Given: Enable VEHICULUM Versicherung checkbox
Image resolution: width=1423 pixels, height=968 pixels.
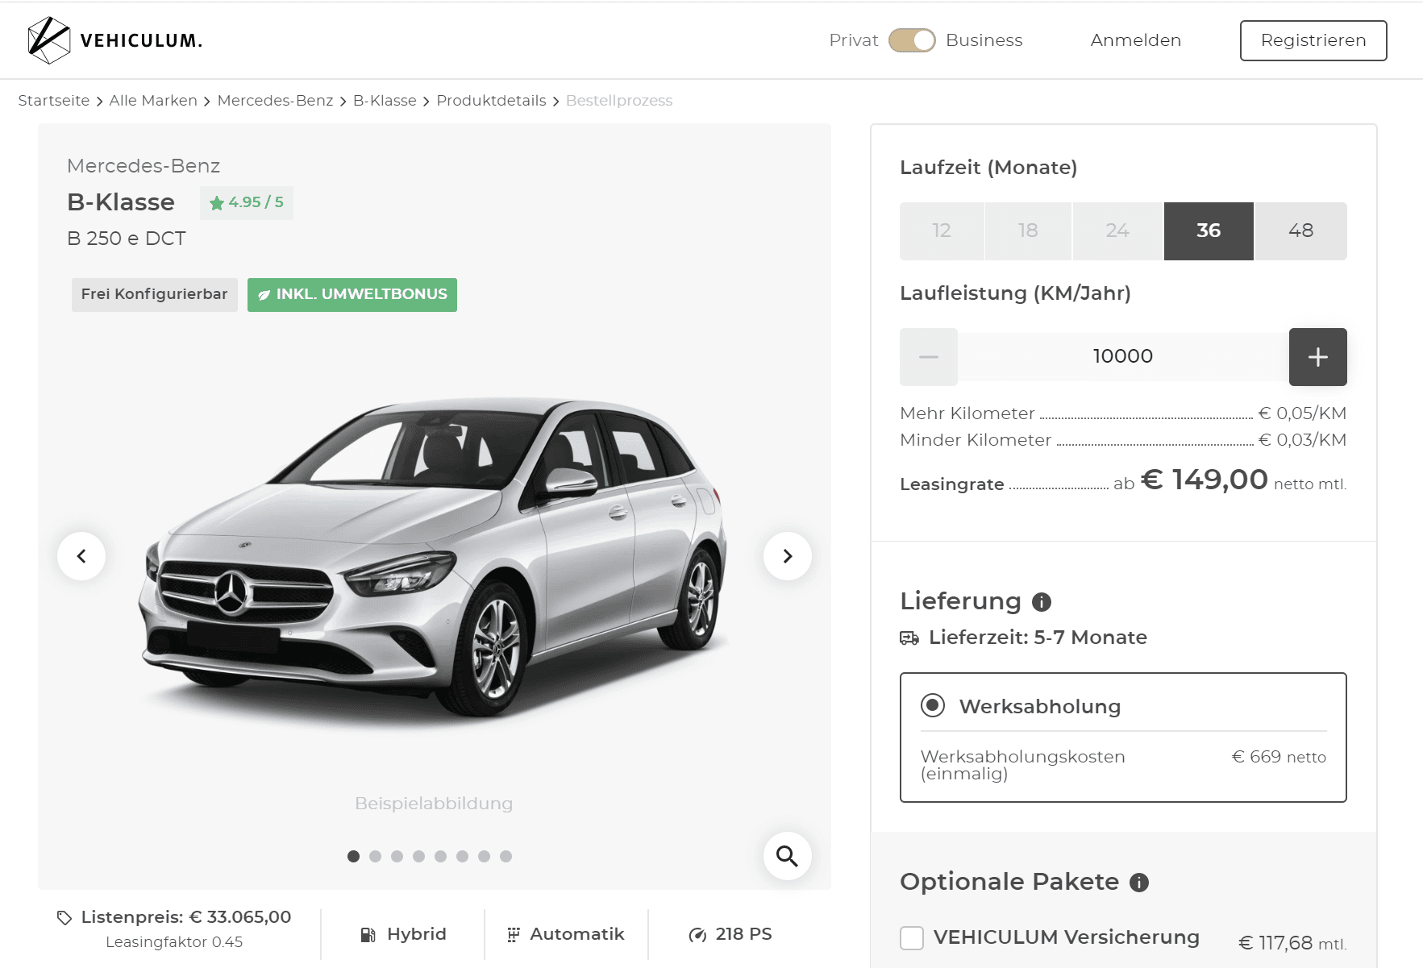Looking at the screenshot, I should coord(912,938).
